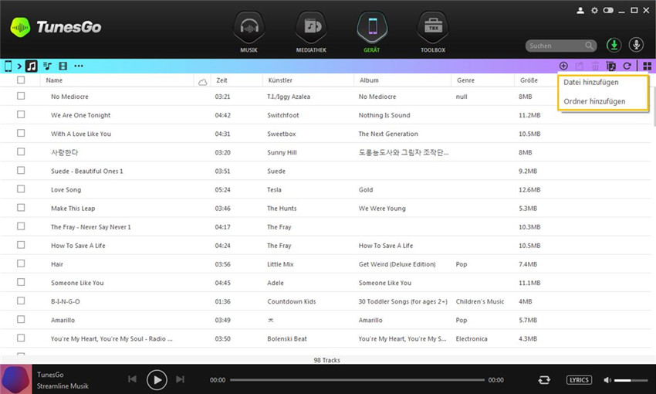
Task: Click genre Children's Music cell
Action: click(480, 301)
